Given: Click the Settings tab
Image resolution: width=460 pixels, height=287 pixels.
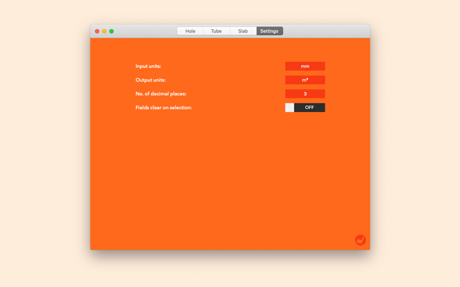Looking at the screenshot, I should click(x=269, y=31).
